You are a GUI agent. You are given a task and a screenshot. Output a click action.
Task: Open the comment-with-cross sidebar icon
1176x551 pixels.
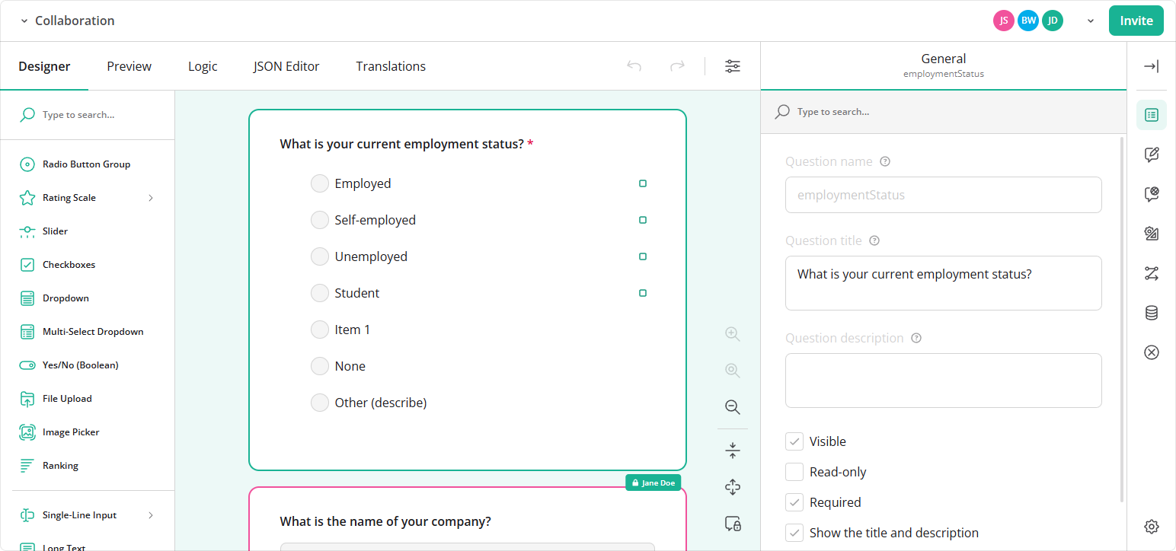(x=1152, y=194)
